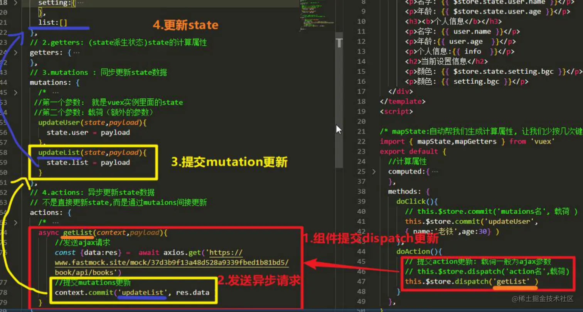Click the 'export default {' line
583x312 pixels.
tap(413, 152)
